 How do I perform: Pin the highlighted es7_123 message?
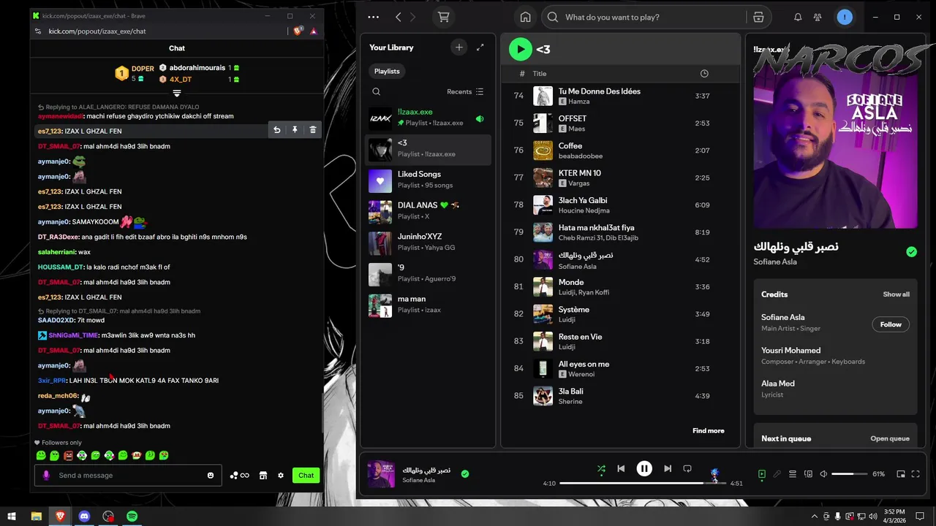click(295, 130)
